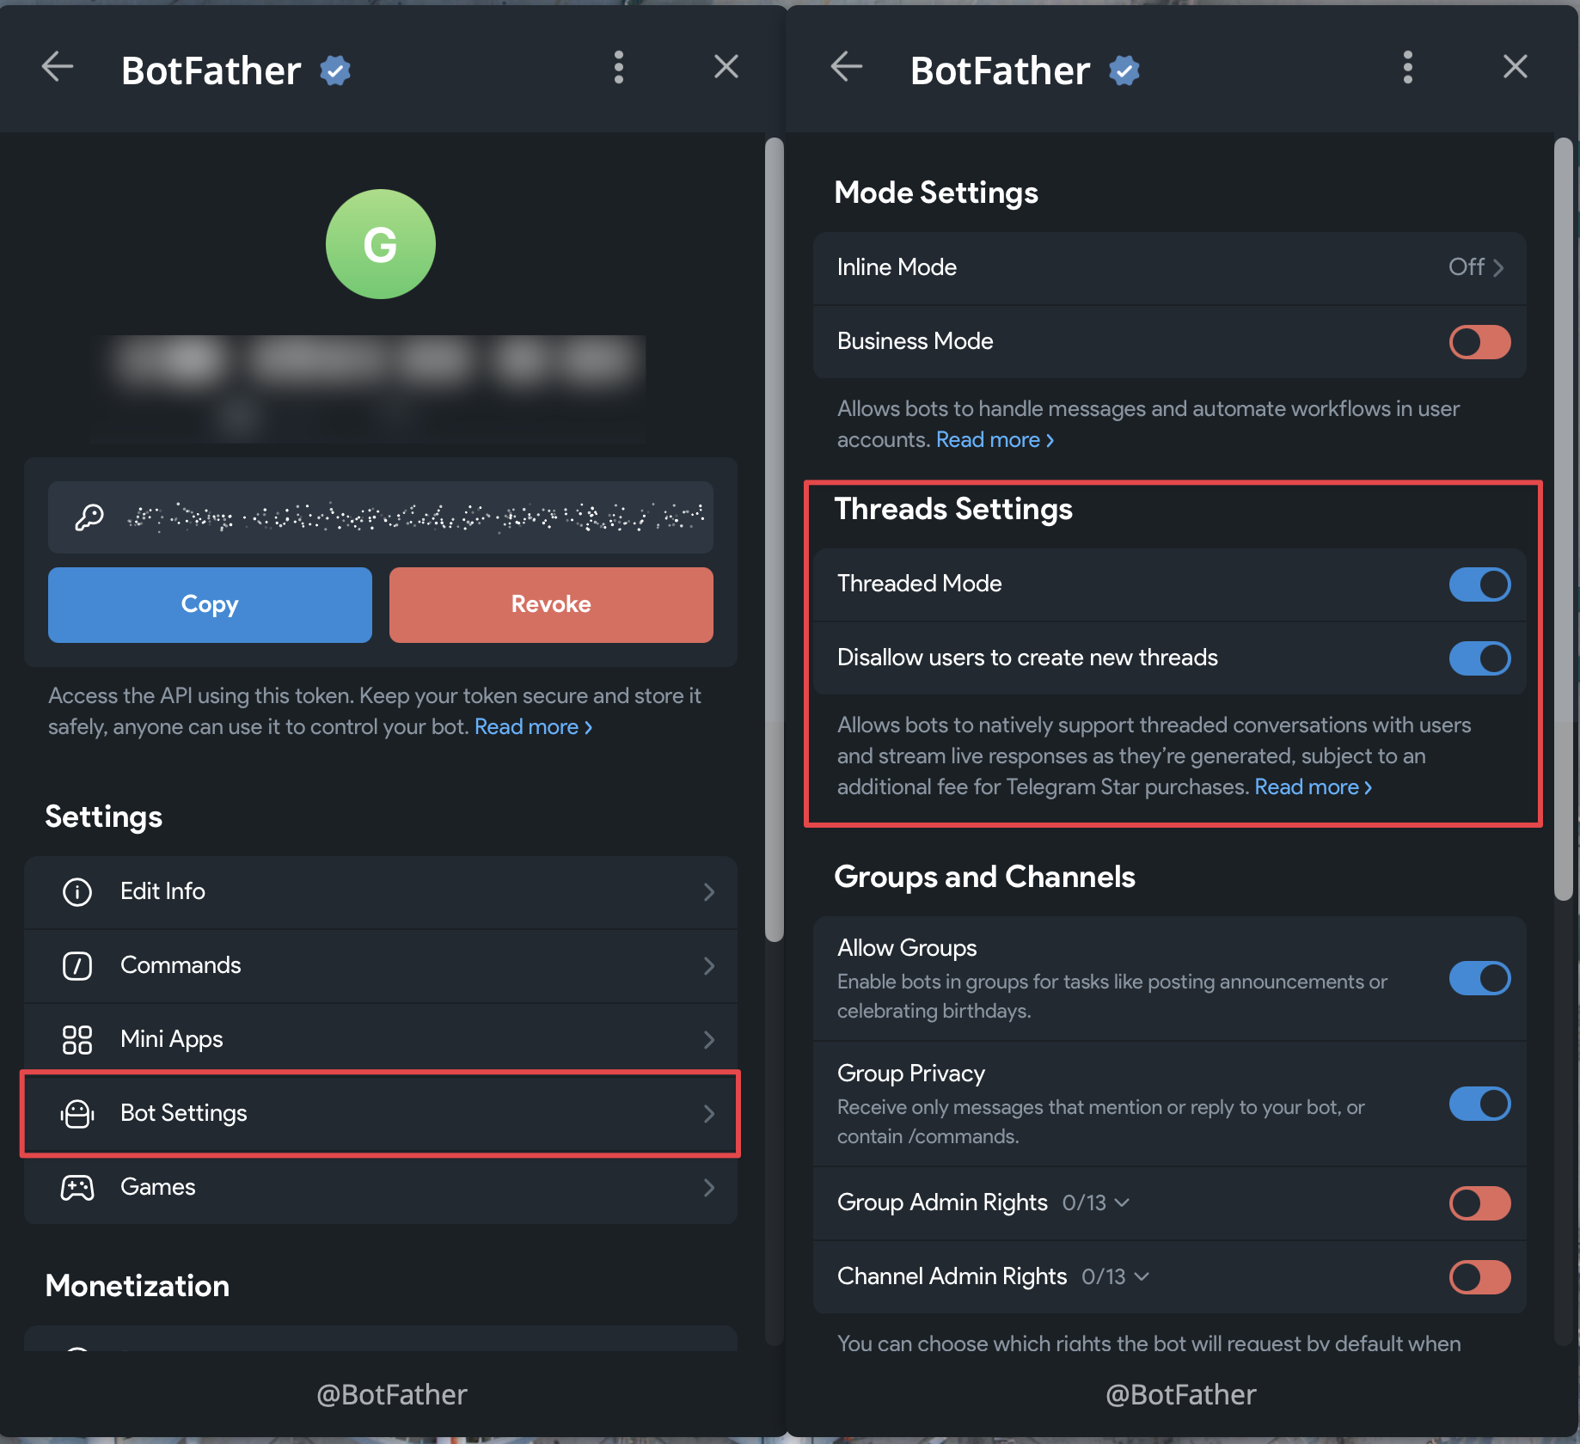Expand the Group Admin Rights 0/13 chevron

[1122, 1202]
